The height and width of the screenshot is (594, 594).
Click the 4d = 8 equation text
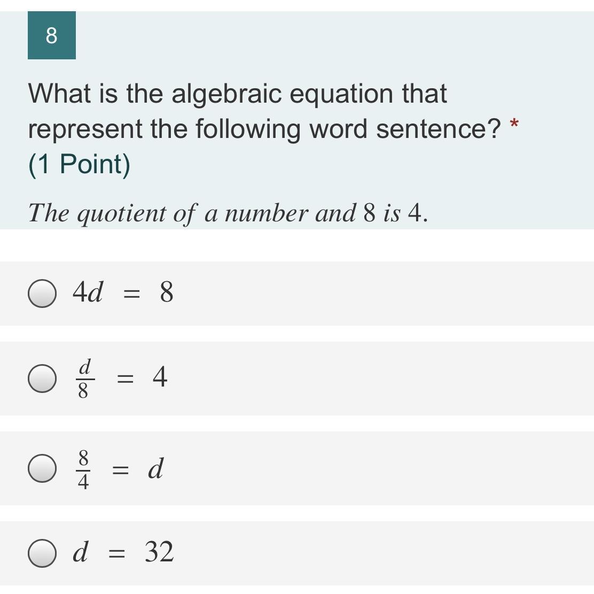(x=123, y=293)
